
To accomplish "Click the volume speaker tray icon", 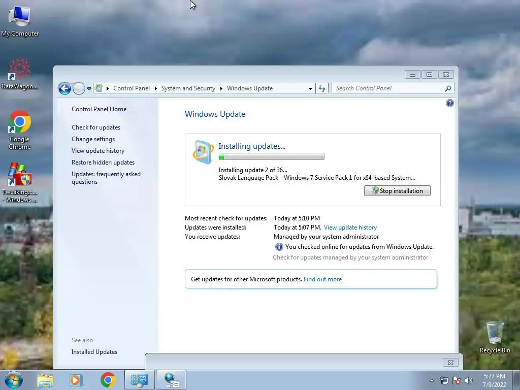I will pyautogui.click(x=469, y=380).
